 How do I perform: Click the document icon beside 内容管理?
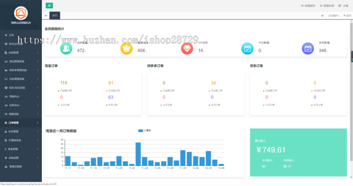[x=6, y=53]
